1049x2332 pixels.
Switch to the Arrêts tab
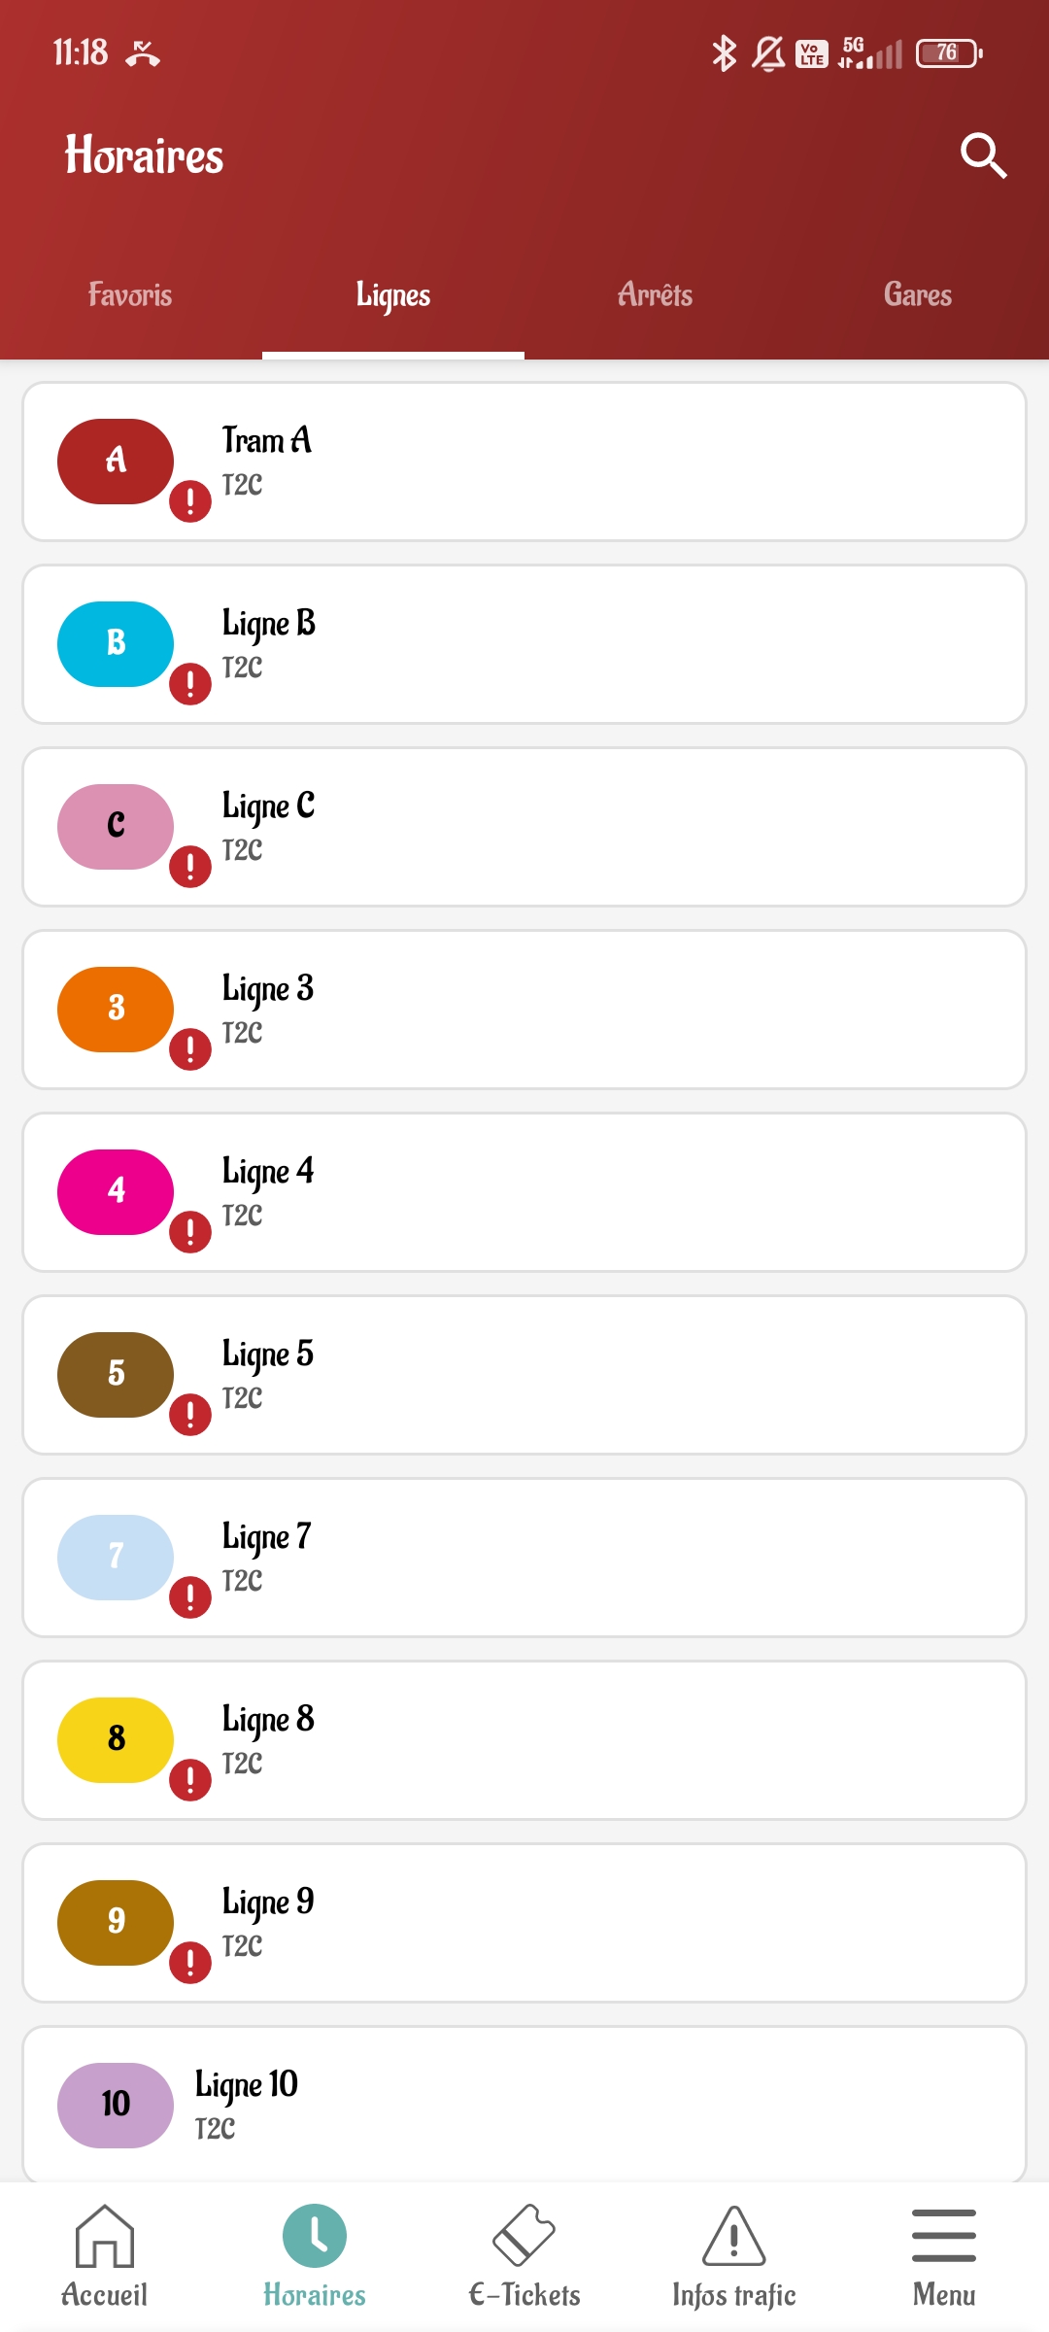[x=655, y=295]
